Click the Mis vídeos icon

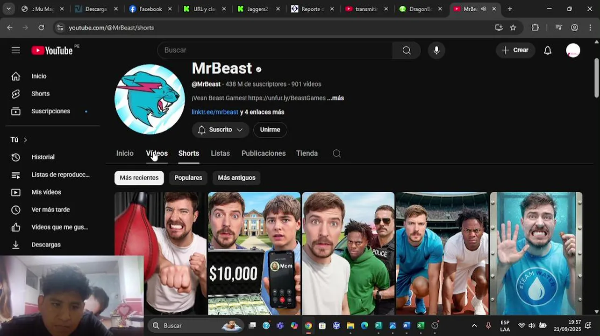pos(16,192)
